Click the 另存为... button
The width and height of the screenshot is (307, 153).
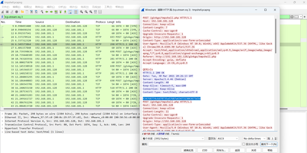[221, 150]
